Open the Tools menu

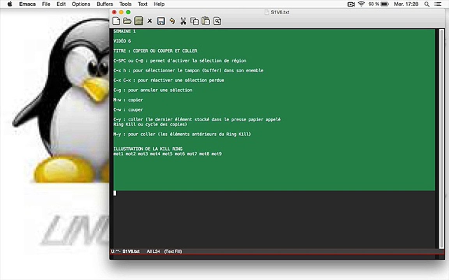[x=125, y=4]
